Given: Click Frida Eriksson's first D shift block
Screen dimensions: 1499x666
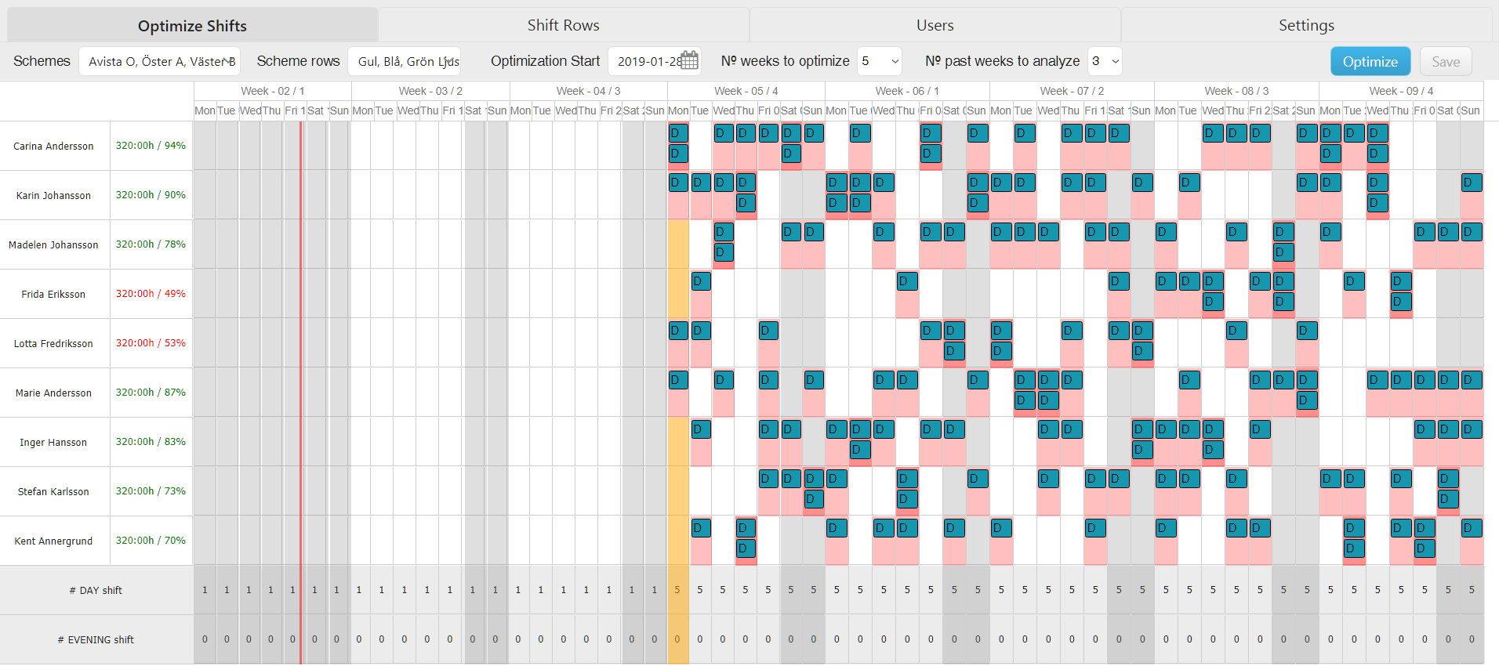Looking at the screenshot, I should (701, 281).
